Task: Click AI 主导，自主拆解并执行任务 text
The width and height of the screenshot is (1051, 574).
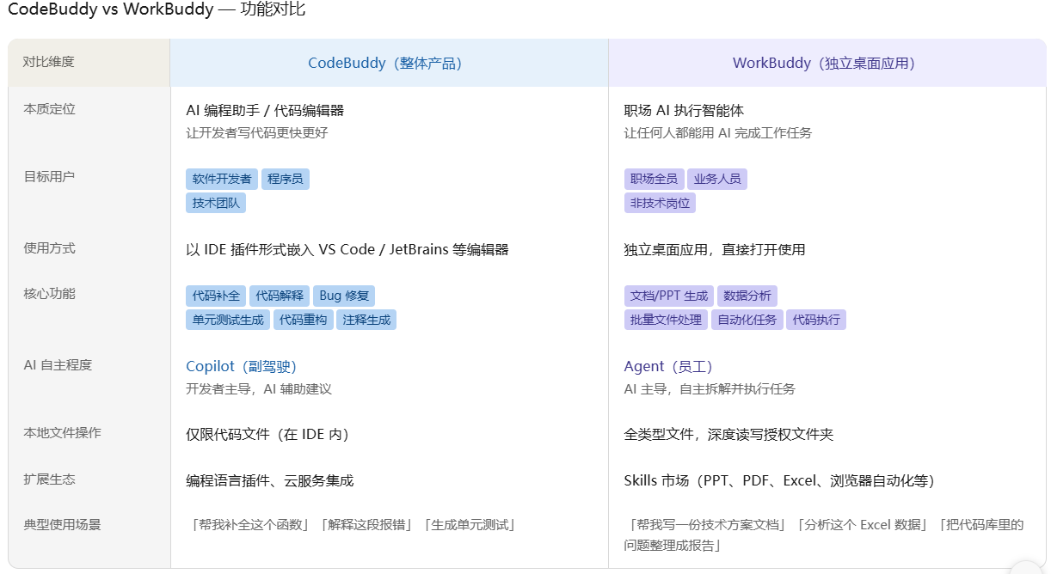Action: tap(710, 389)
